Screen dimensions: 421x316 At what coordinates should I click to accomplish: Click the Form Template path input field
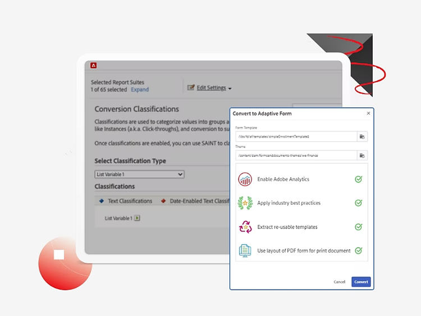coord(296,136)
